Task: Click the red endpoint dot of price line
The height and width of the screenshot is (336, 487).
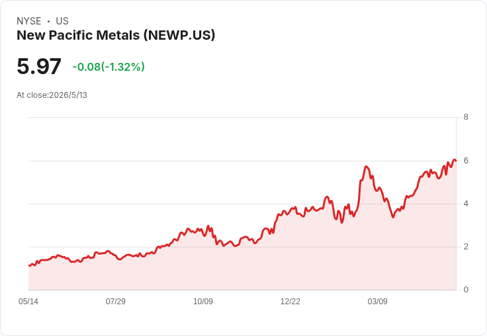Action: 455,161
